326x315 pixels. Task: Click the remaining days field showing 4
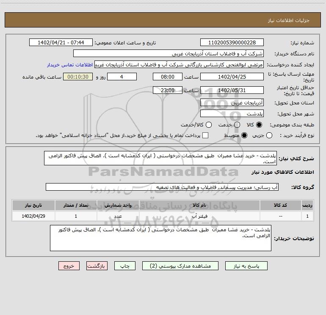pos(122,77)
